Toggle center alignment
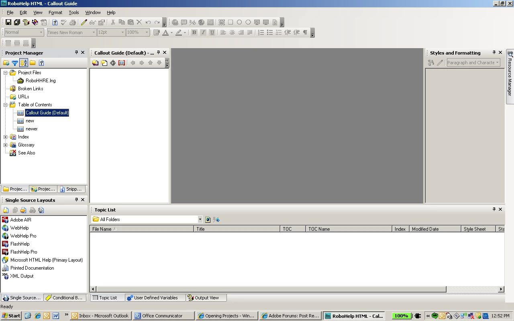This screenshot has width=514, height=321. tap(232, 33)
